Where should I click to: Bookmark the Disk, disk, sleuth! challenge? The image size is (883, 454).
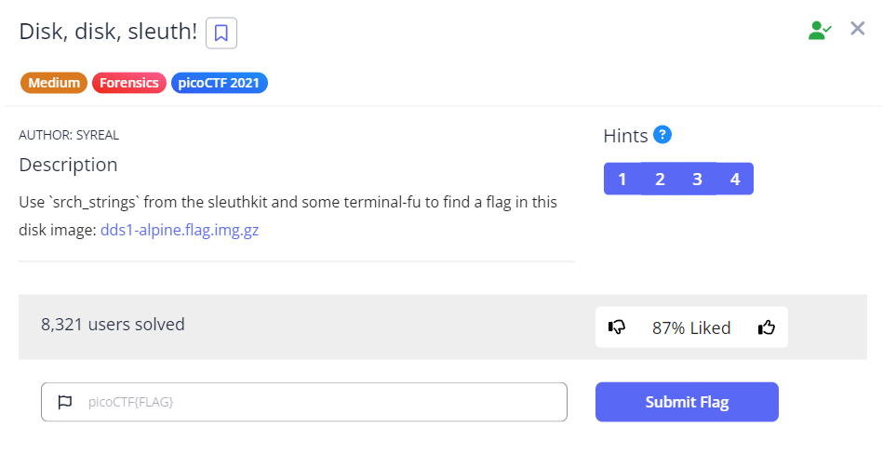coord(221,33)
